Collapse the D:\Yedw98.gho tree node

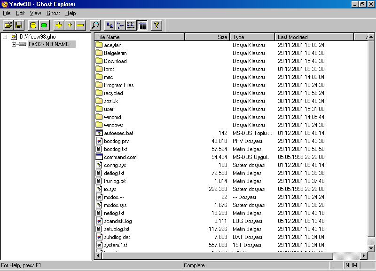[5, 37]
